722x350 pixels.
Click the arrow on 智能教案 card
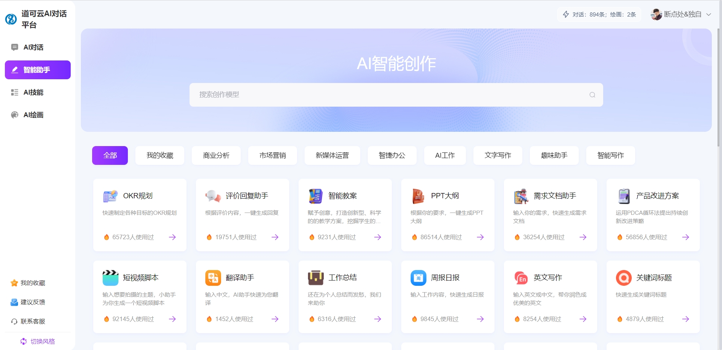click(378, 237)
